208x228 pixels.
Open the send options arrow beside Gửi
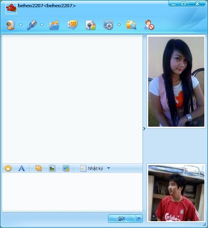click(139, 218)
